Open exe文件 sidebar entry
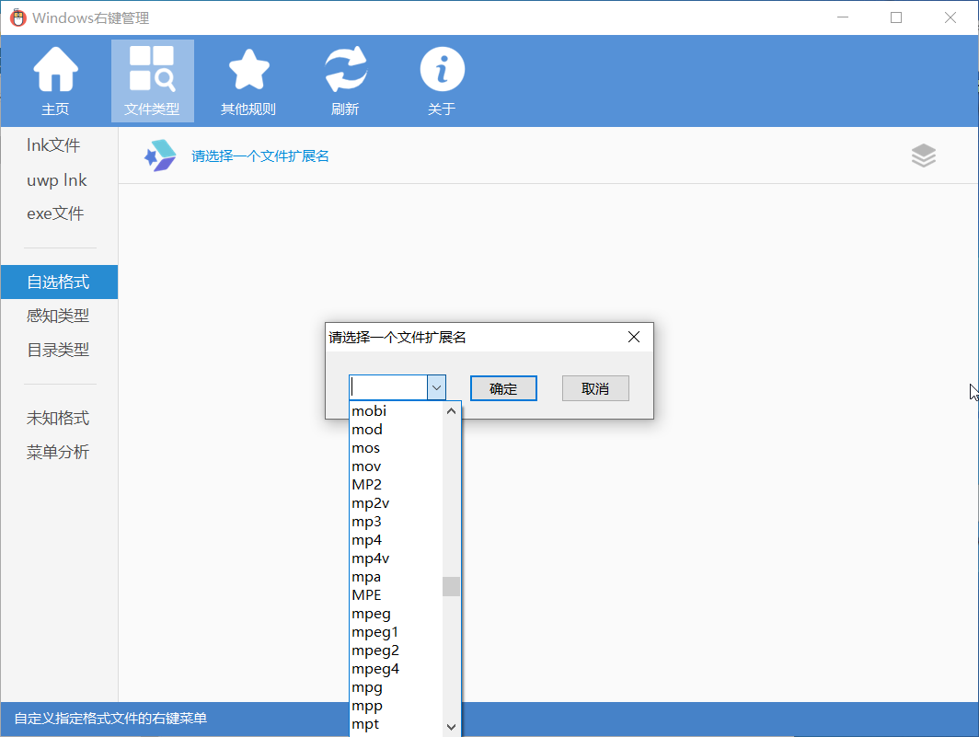 (x=55, y=213)
